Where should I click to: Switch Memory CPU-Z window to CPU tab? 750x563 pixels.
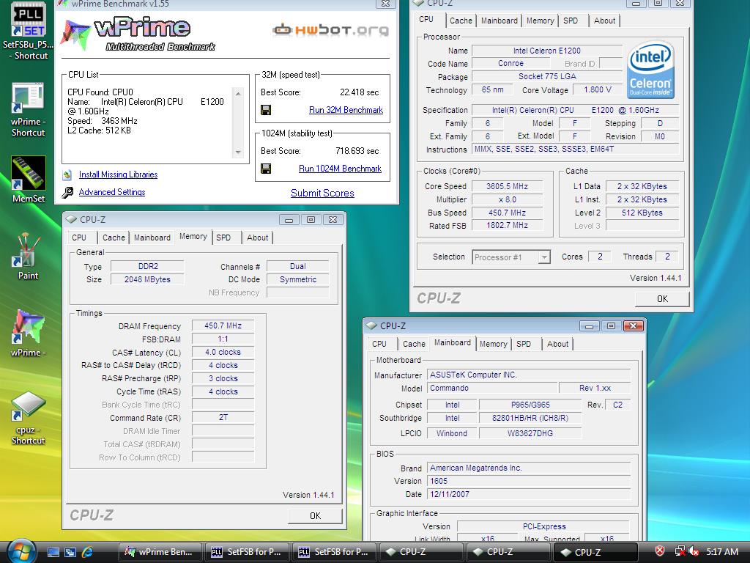(x=79, y=238)
